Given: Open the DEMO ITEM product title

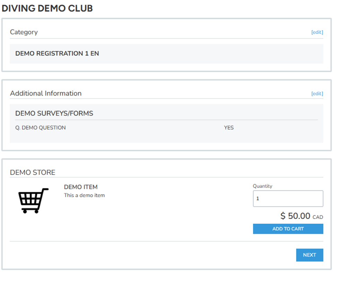Looking at the screenshot, I should click(x=81, y=187).
